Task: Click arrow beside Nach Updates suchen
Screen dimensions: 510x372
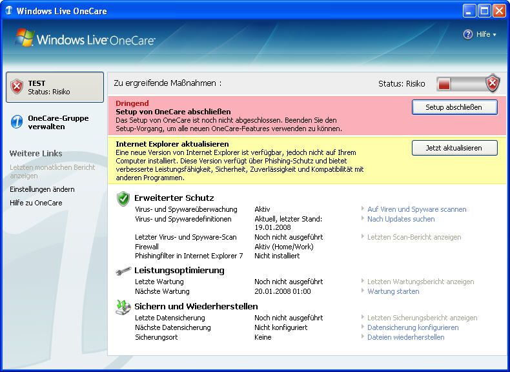Action: (363, 218)
